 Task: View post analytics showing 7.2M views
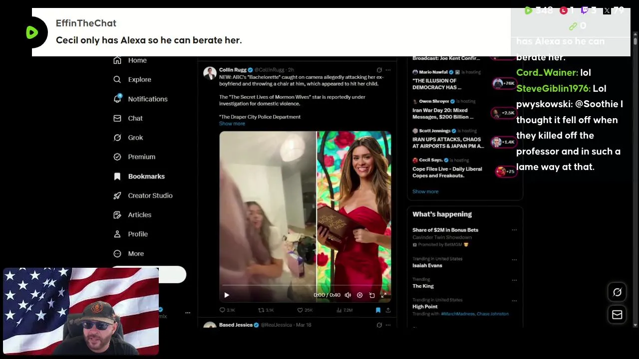344,310
